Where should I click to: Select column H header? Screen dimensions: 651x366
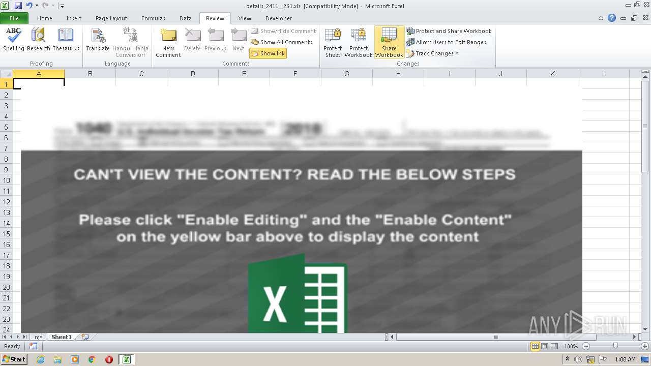tap(398, 74)
